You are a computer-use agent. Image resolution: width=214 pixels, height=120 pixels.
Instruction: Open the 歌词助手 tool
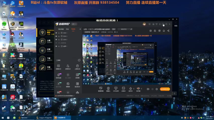[77, 85]
